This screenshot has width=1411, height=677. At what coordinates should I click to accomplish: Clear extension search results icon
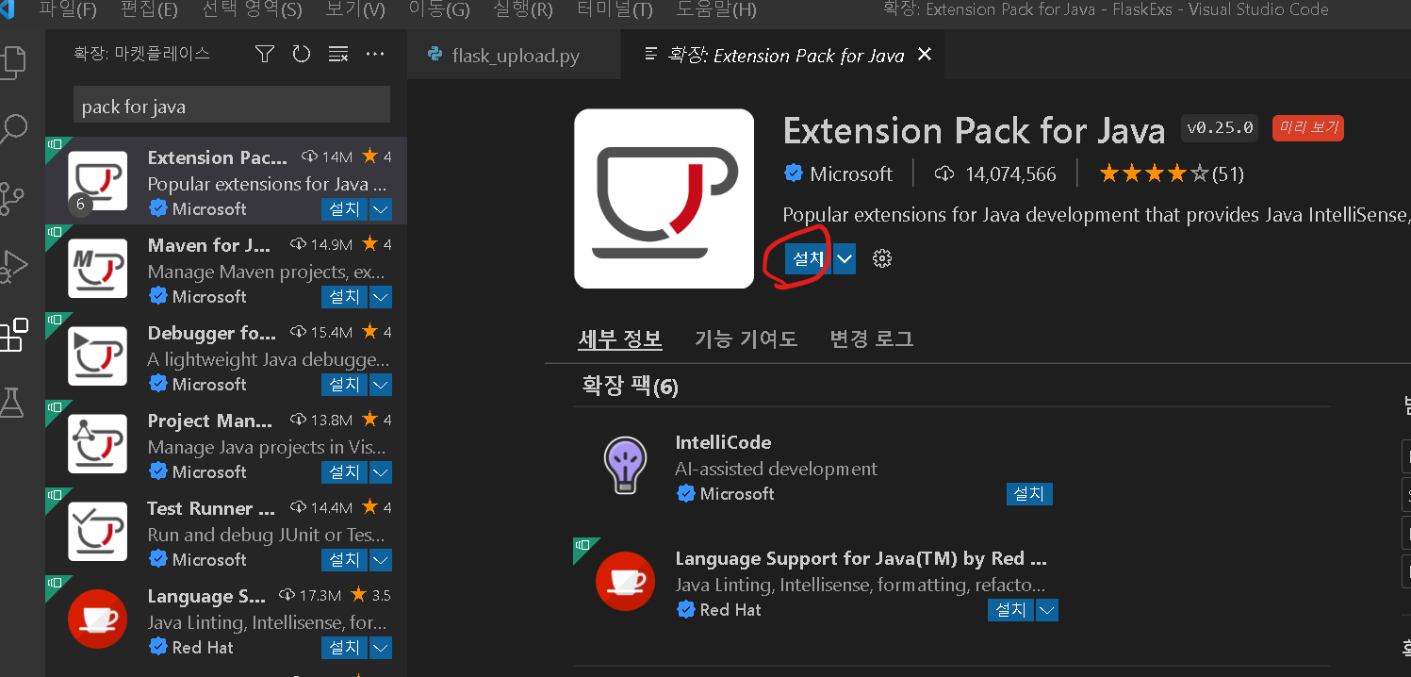pos(338,55)
